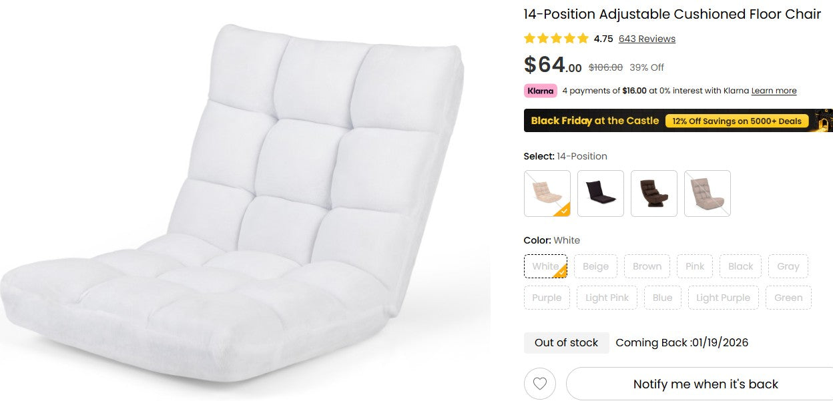The width and height of the screenshot is (833, 401).
Task: Click the pink Klarna badge
Action: coord(540,91)
